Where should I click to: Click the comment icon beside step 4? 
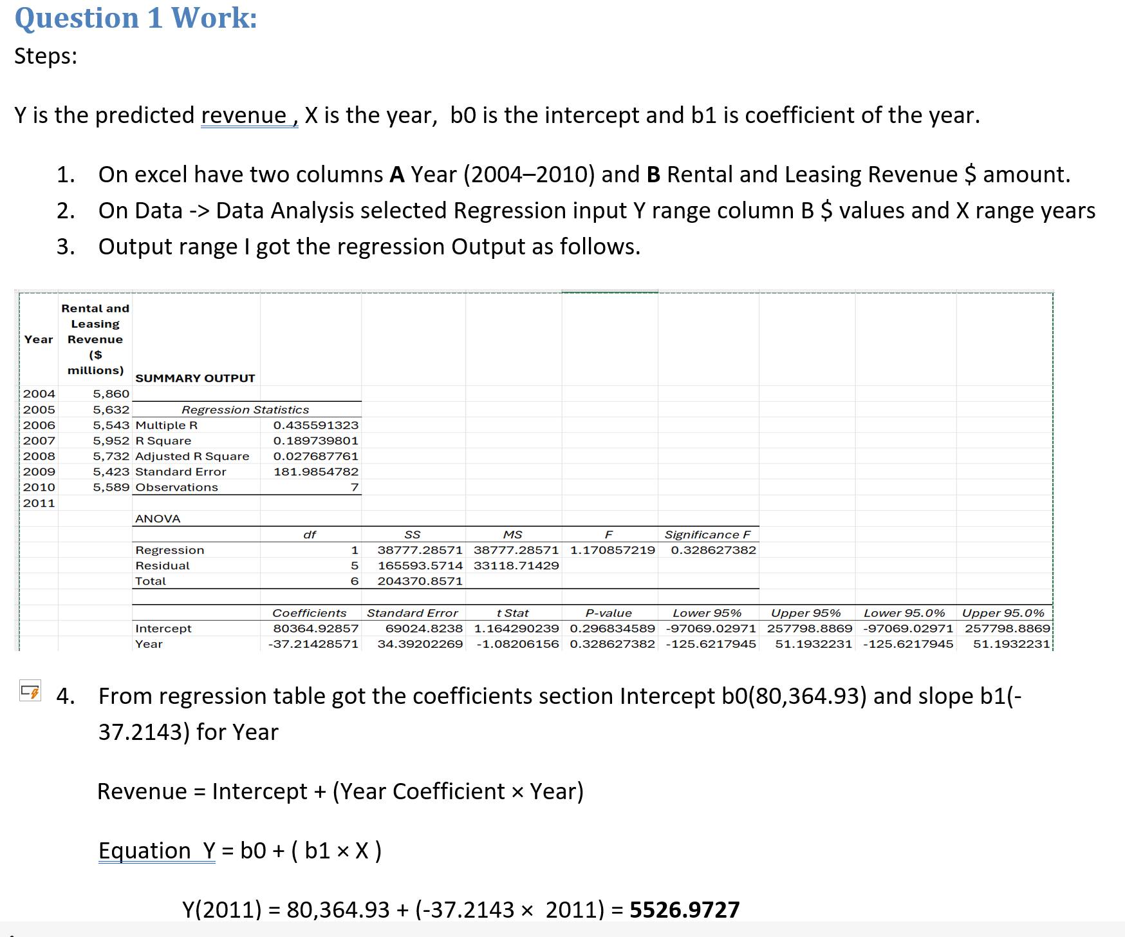coord(30,691)
